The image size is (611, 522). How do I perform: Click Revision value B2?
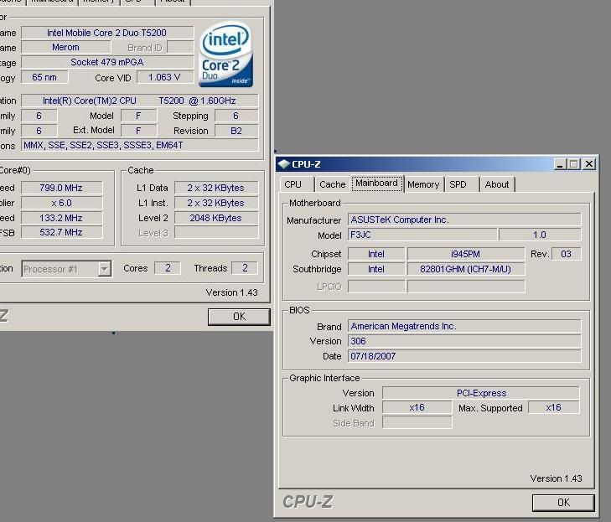click(236, 131)
